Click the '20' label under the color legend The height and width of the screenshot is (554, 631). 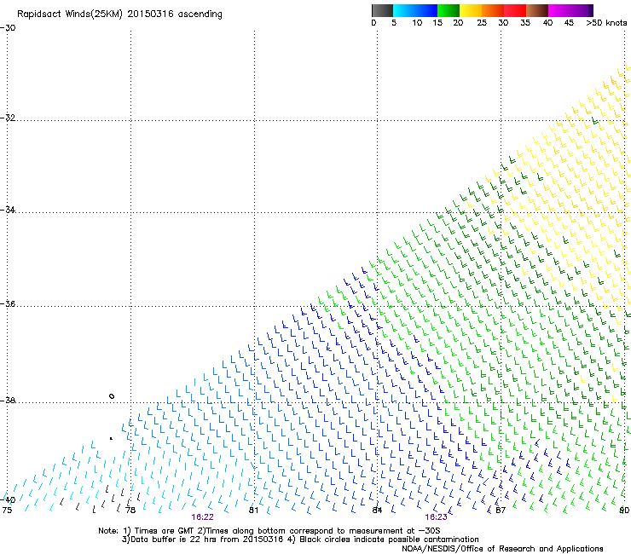[x=458, y=23]
